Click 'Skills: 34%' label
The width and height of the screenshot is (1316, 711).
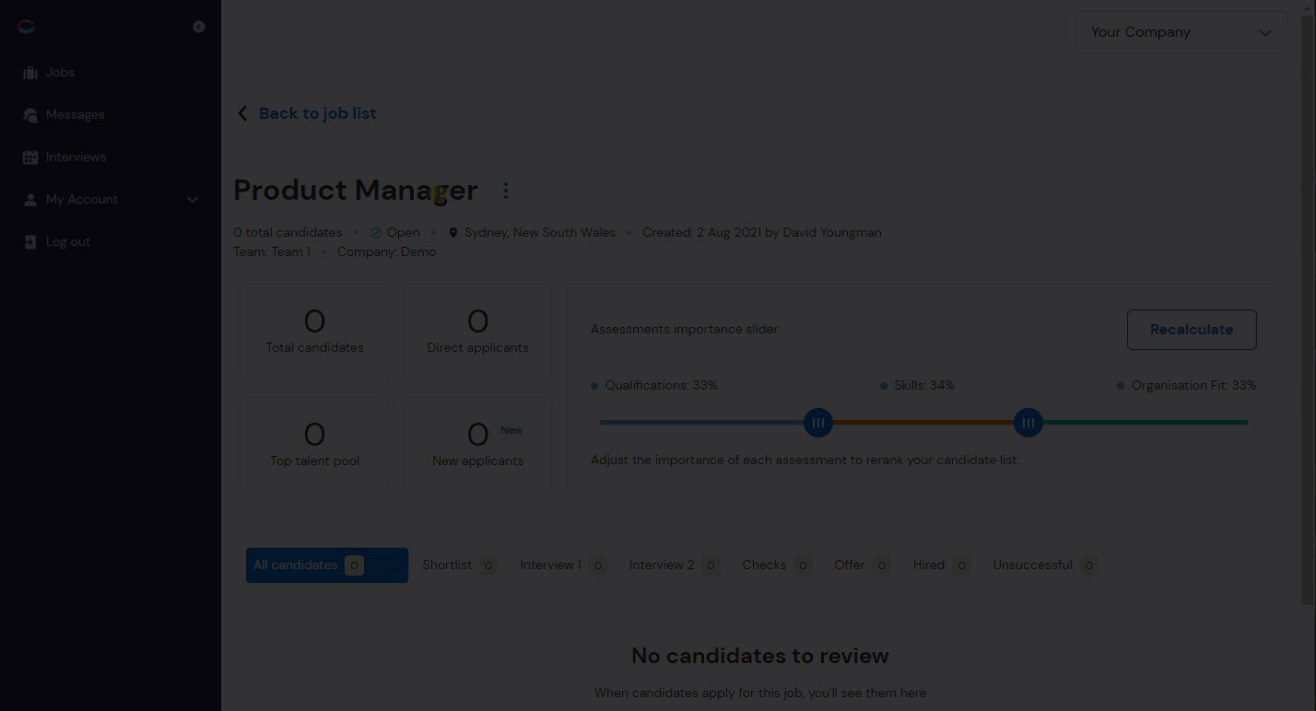pos(924,385)
